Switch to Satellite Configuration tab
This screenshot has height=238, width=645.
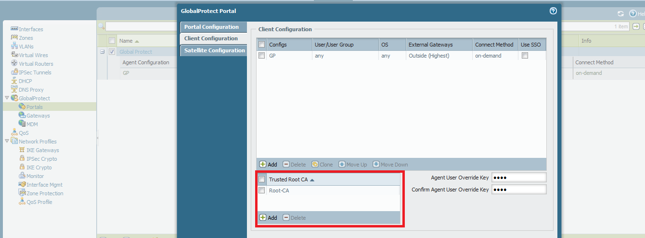pos(213,50)
